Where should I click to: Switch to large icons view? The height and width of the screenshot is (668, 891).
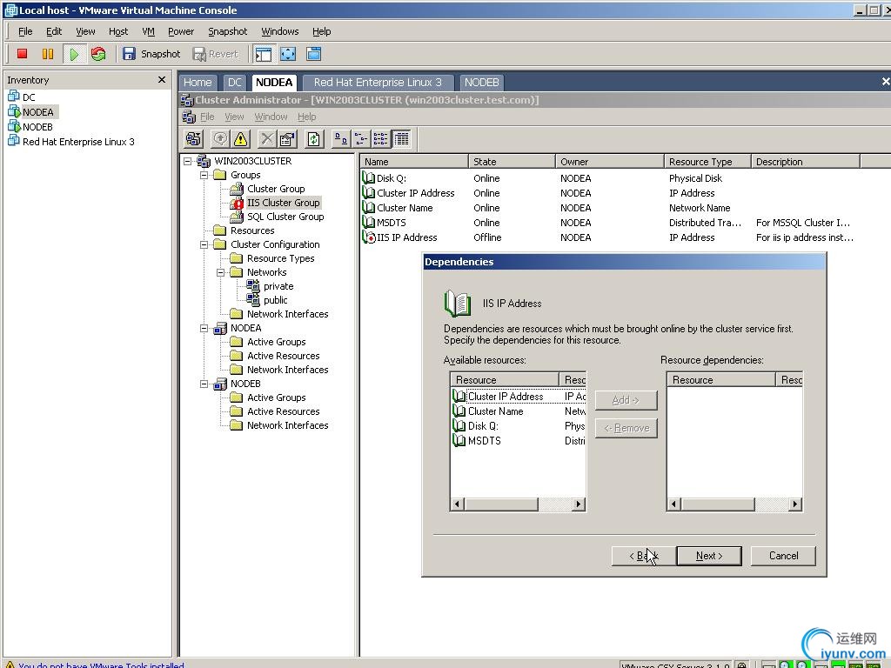(341, 138)
